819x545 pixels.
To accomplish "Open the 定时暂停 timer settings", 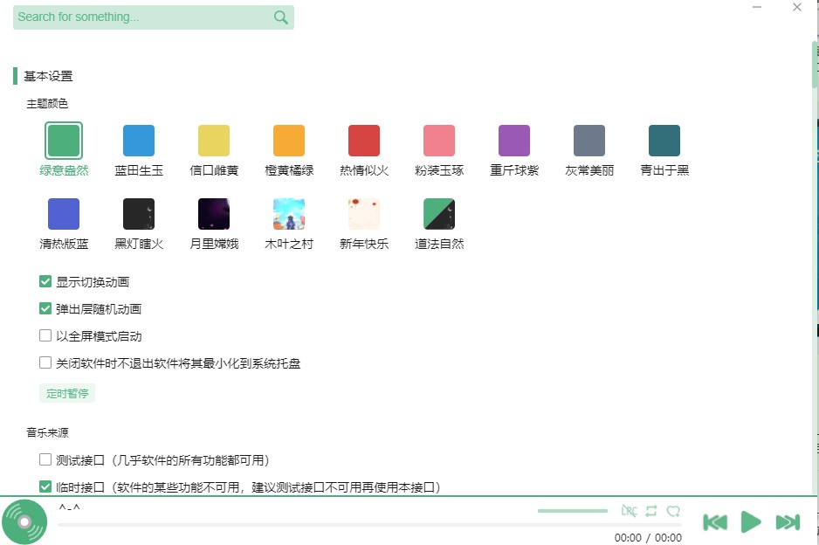I will pyautogui.click(x=67, y=393).
